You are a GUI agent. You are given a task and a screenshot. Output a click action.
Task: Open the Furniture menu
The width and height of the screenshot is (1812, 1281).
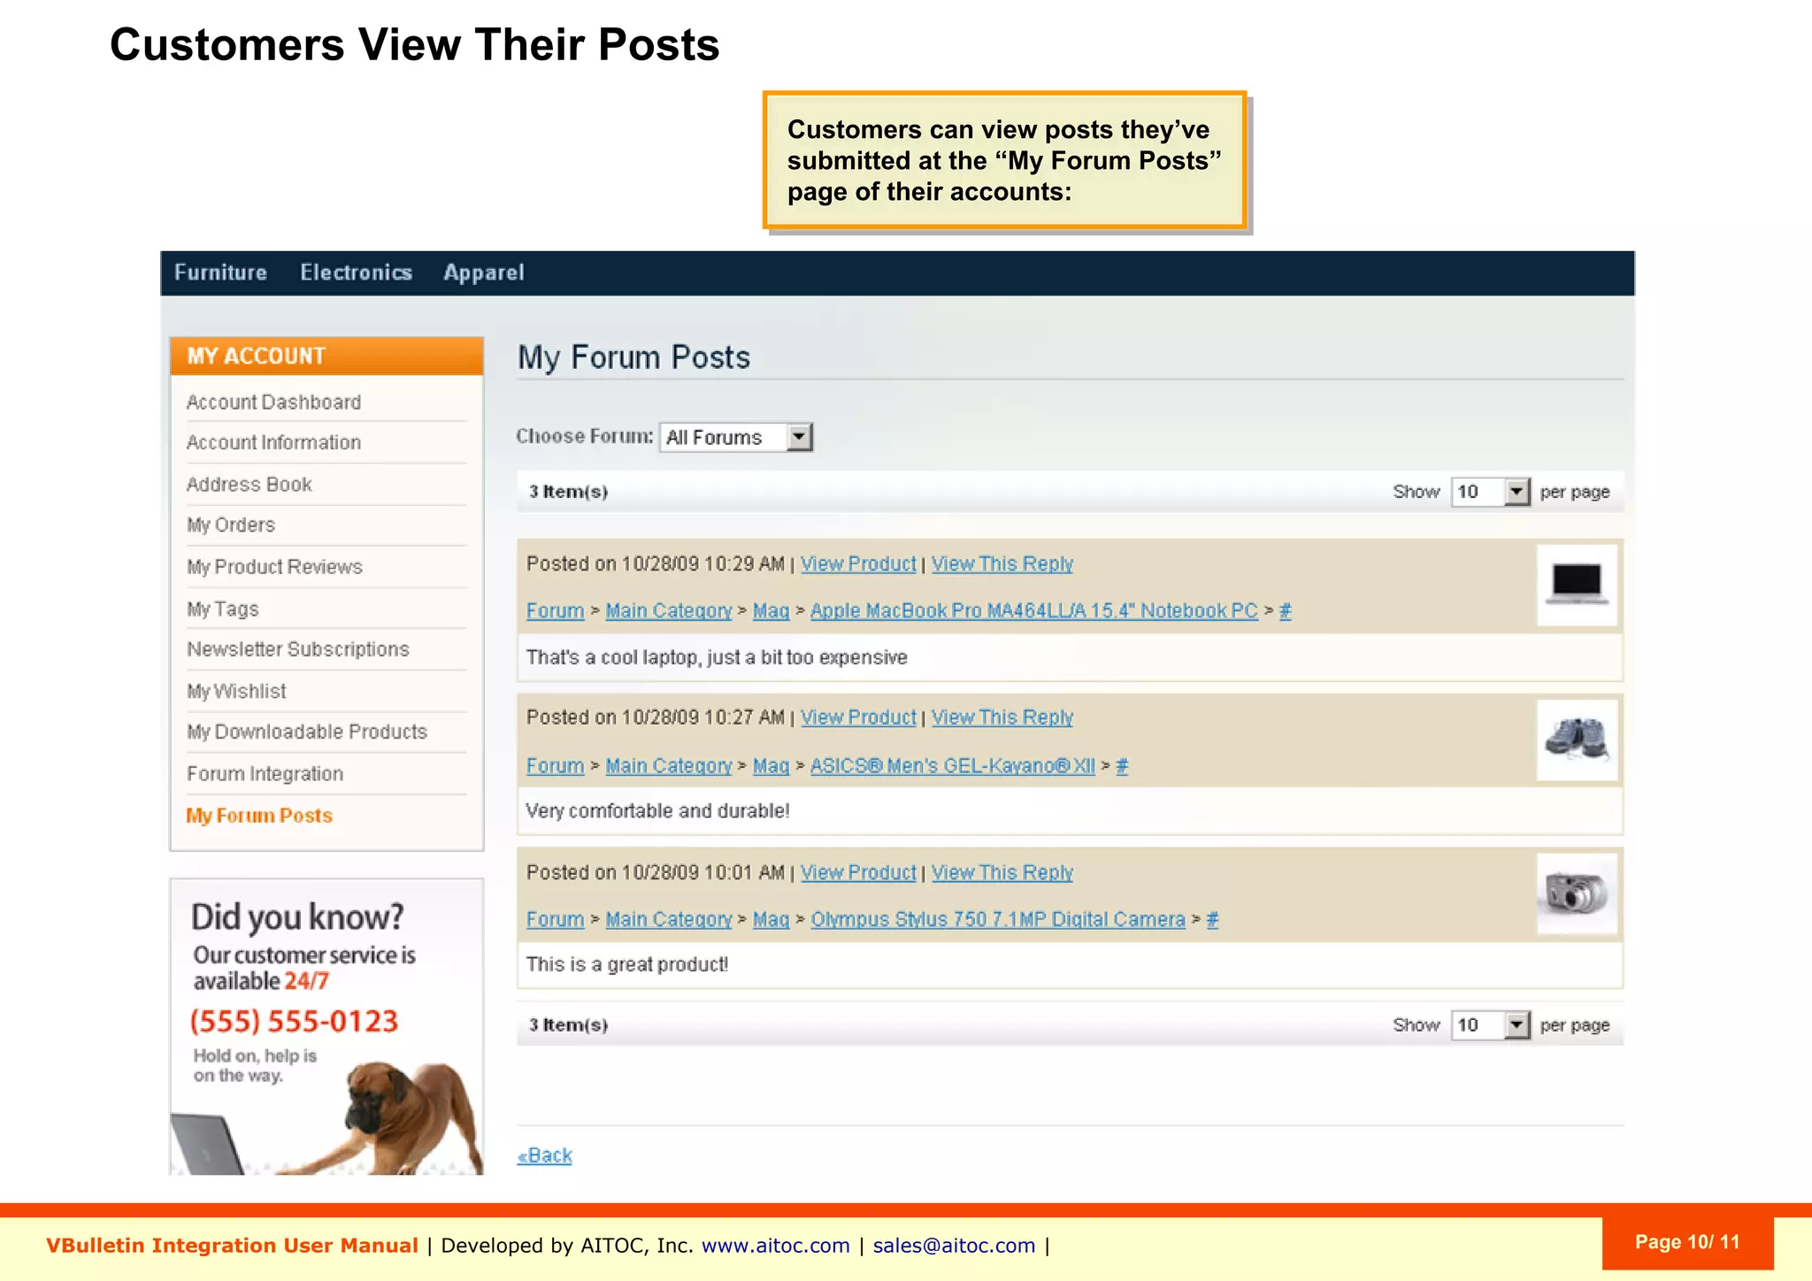point(220,272)
